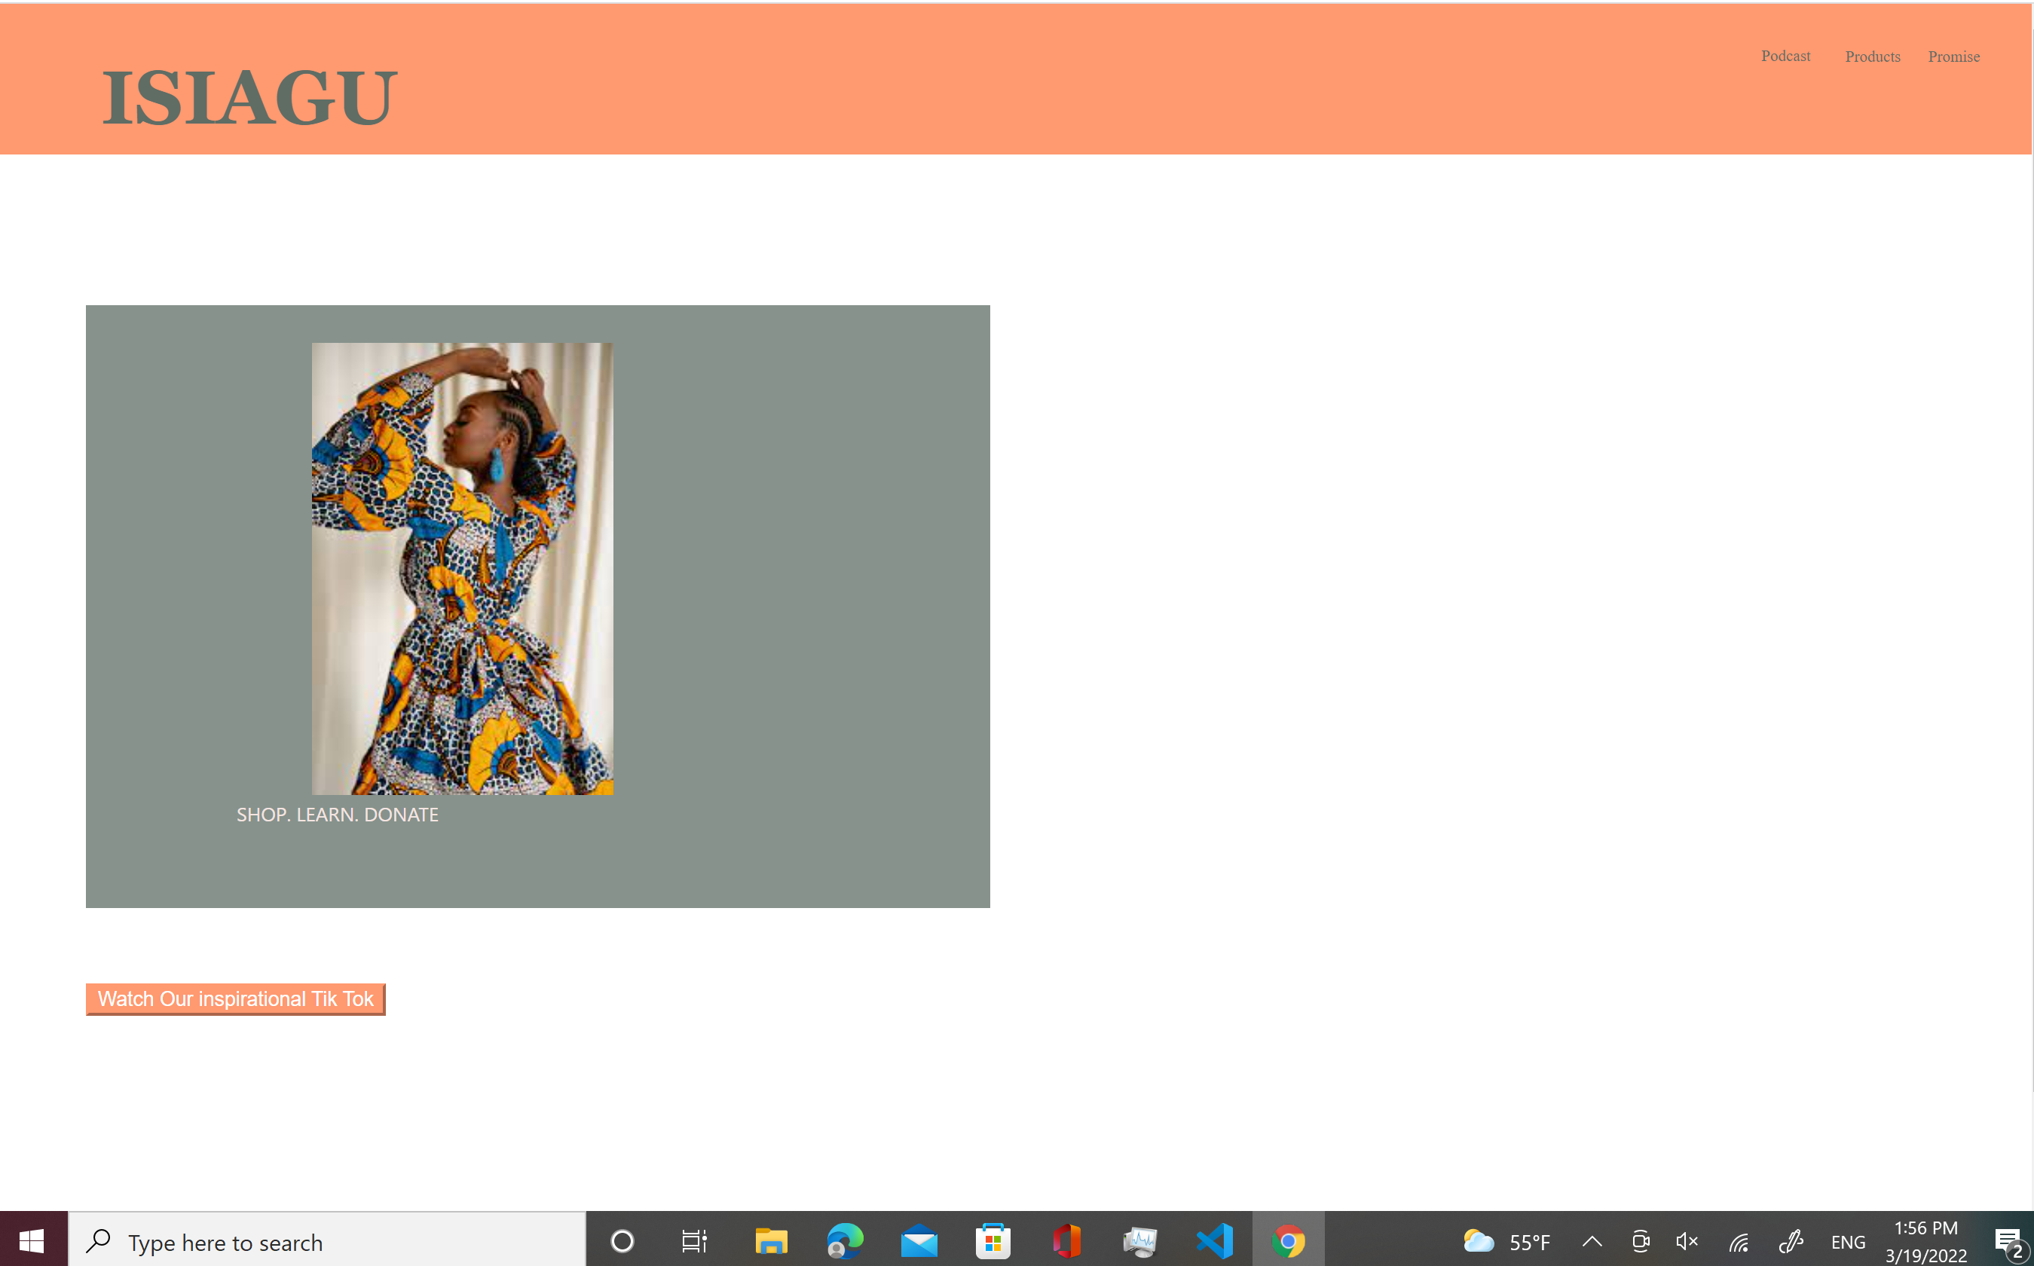Open Task View on the taskbar

pyautogui.click(x=694, y=1240)
